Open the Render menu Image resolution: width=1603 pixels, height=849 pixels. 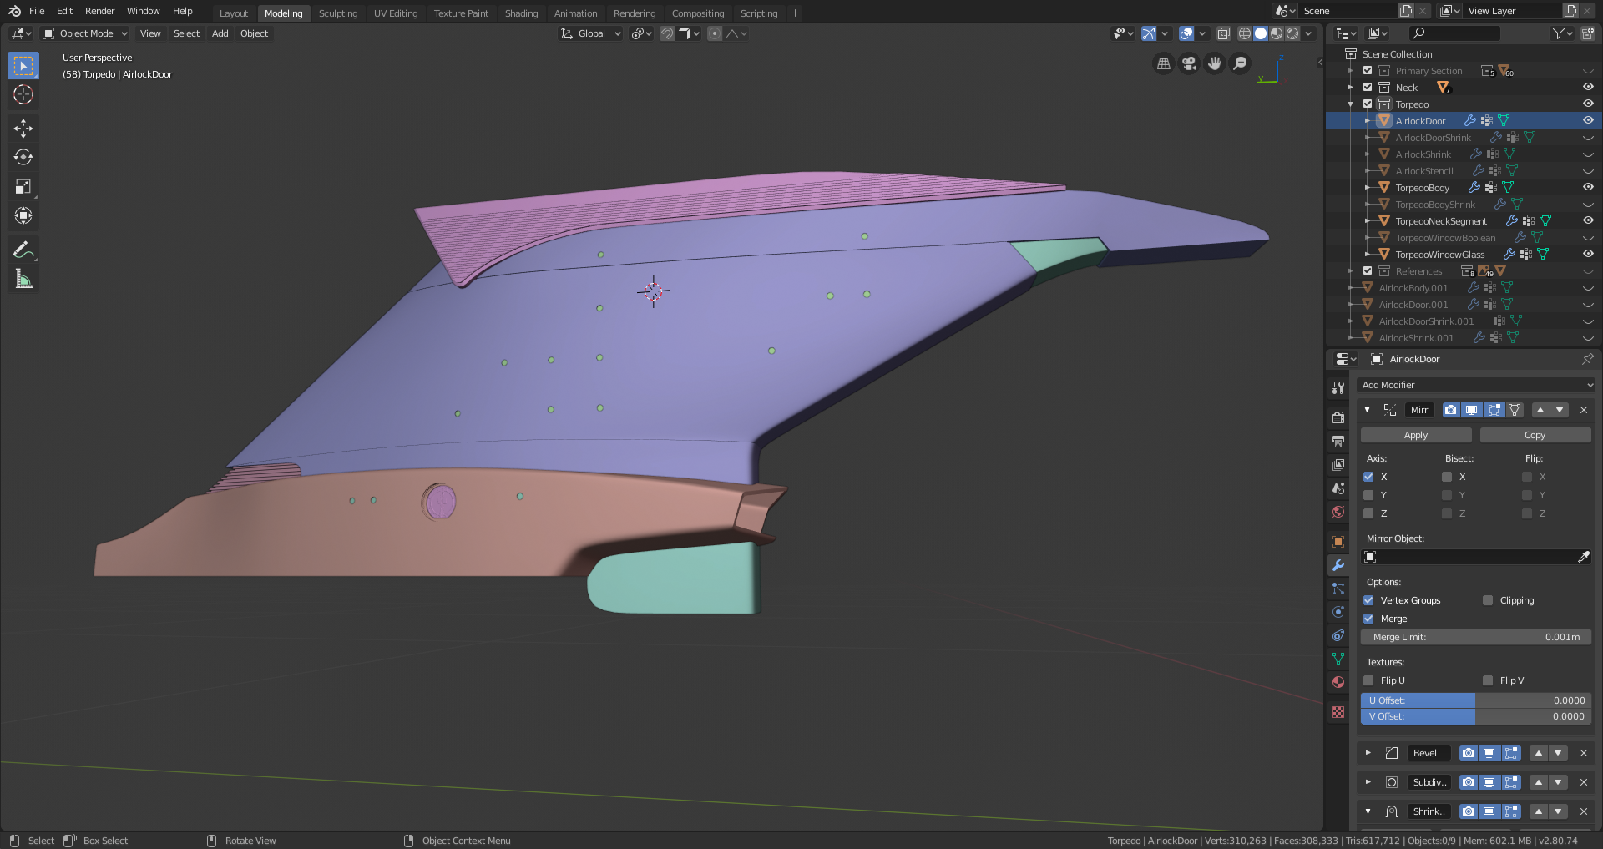[99, 11]
